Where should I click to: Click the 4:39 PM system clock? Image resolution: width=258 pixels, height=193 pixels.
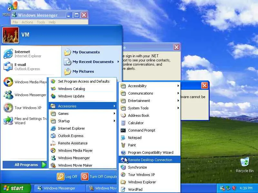pos(246,188)
